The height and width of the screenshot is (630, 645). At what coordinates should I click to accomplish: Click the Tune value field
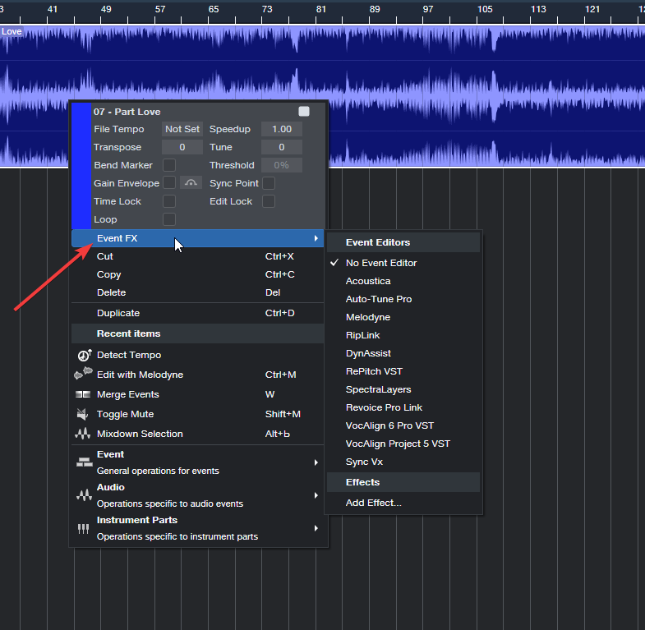coord(282,147)
